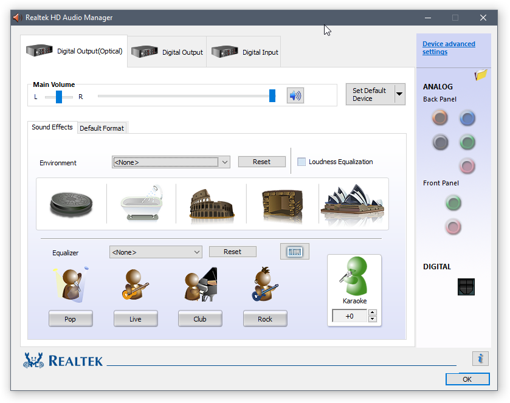510x403 pixels.
Task: Click the pink back panel jack
Action: (467, 166)
